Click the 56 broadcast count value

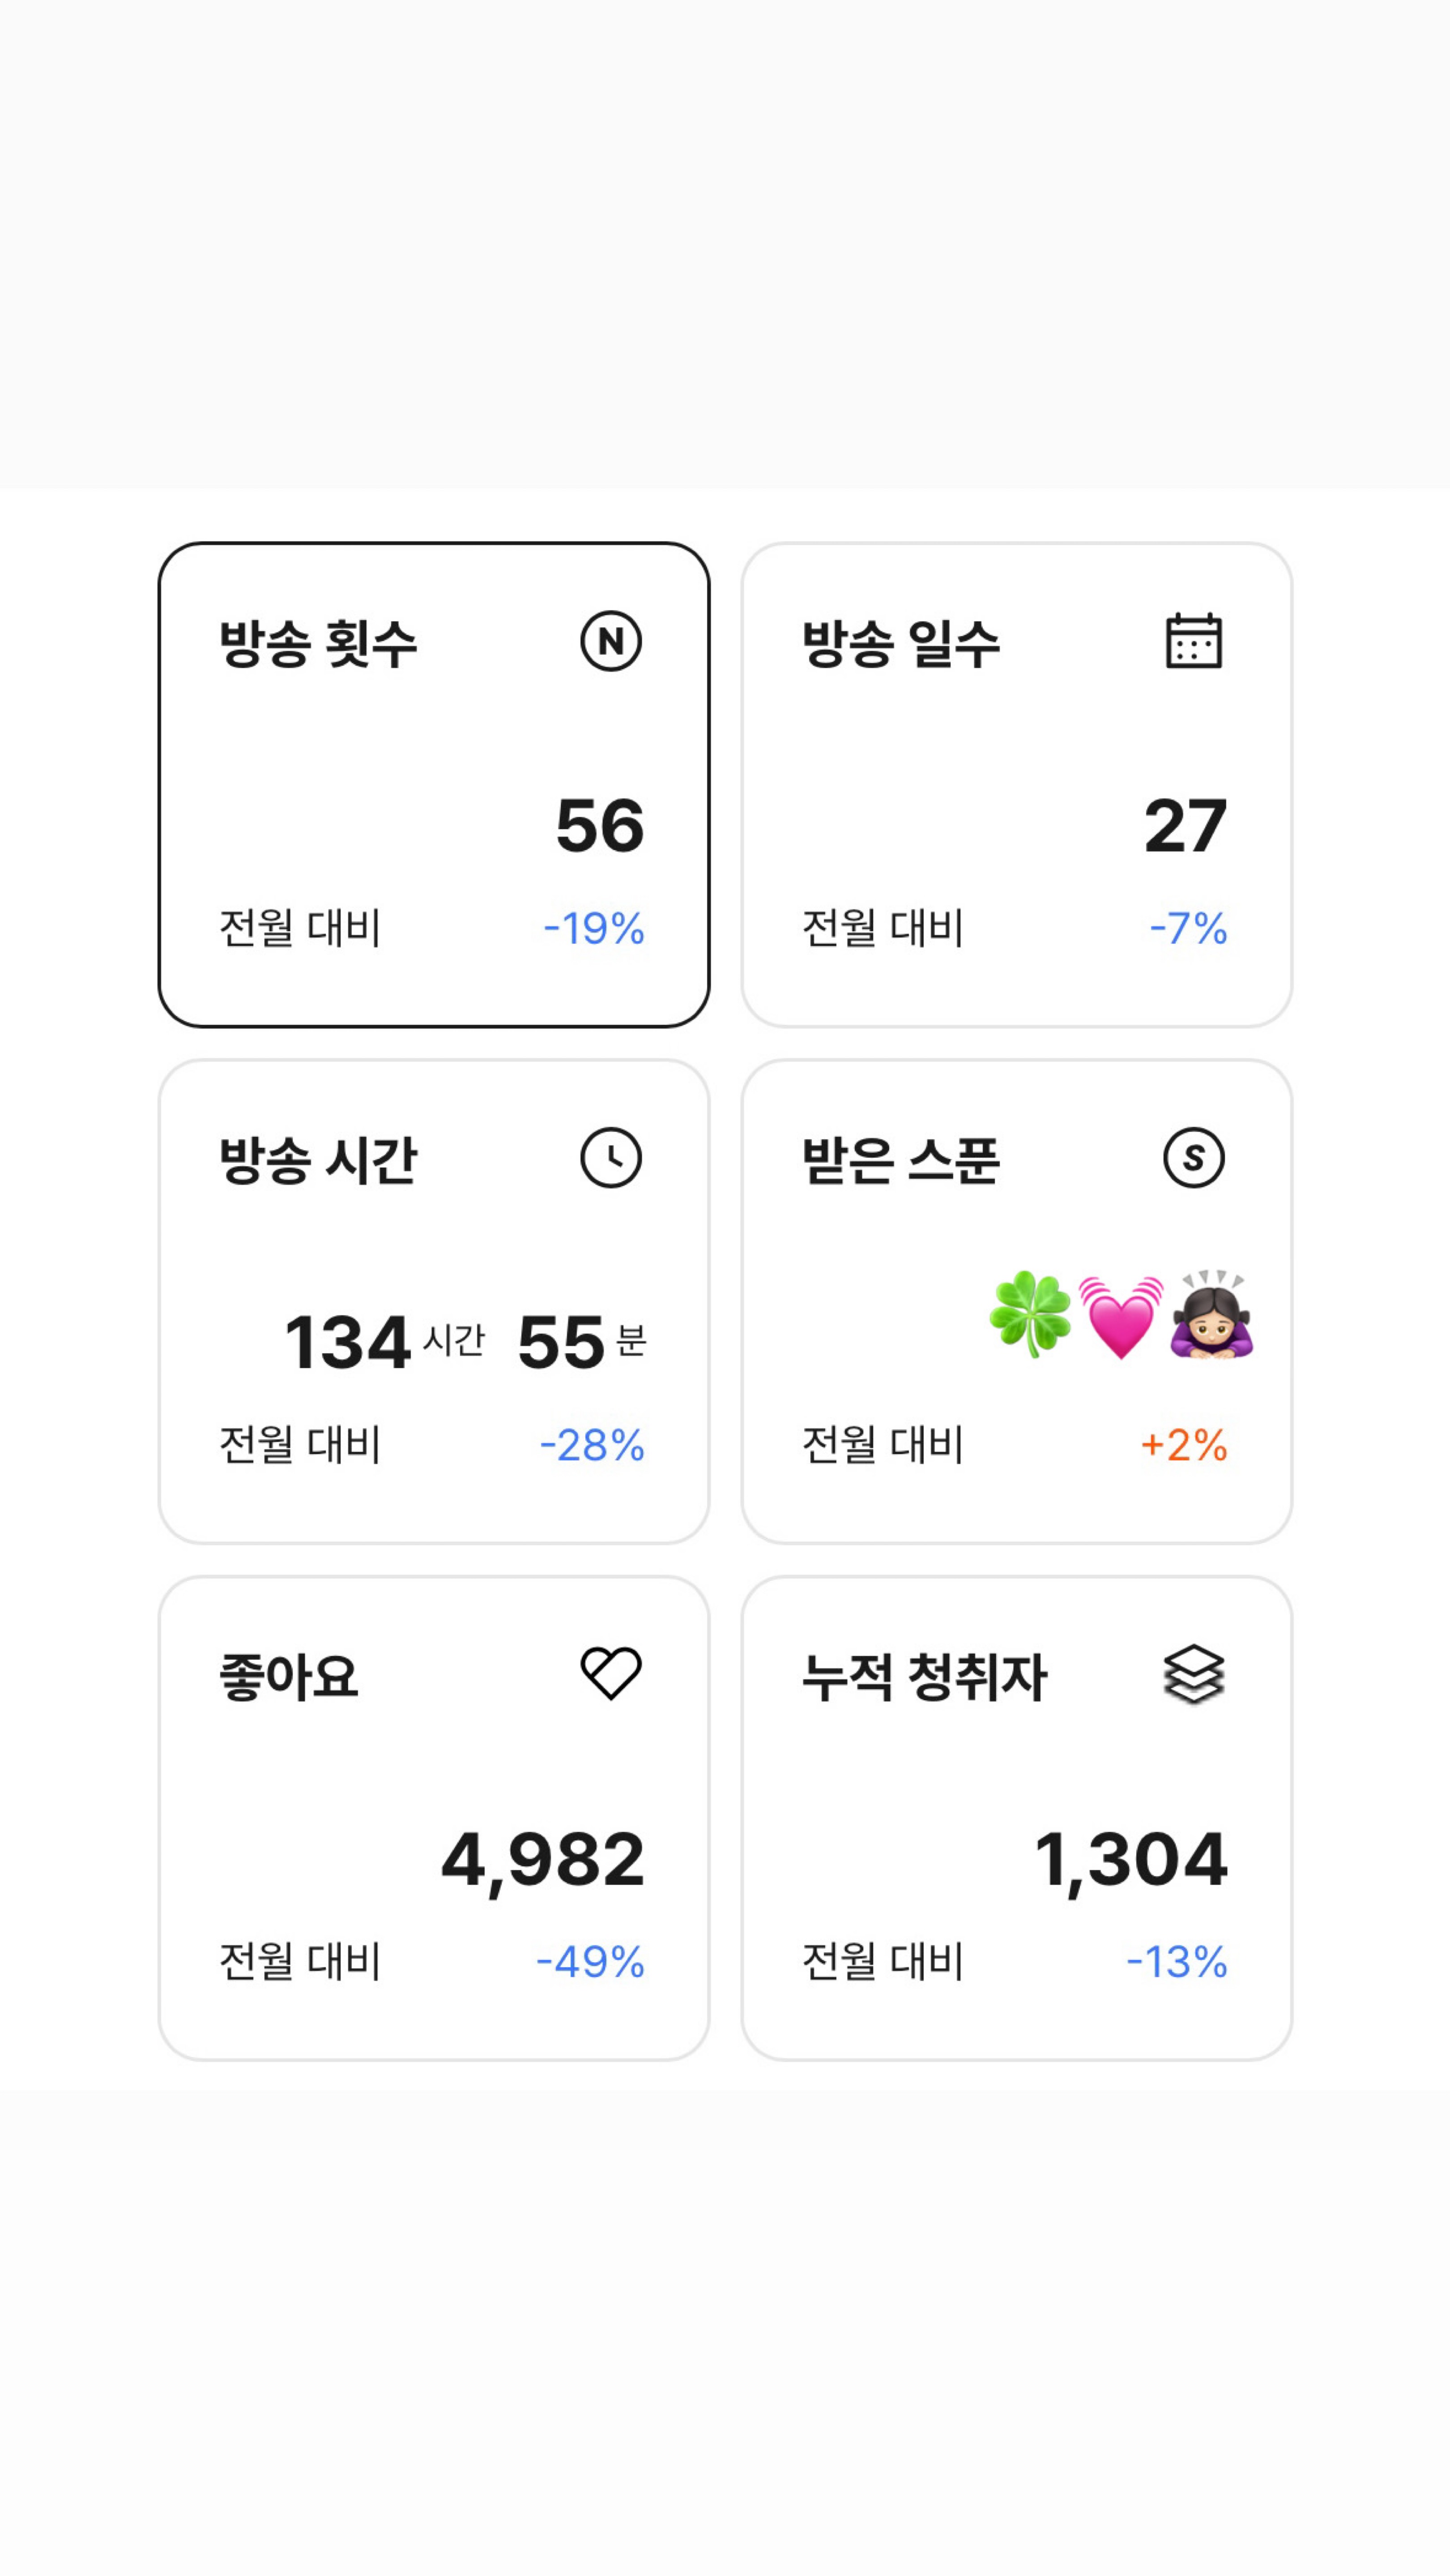(x=600, y=826)
